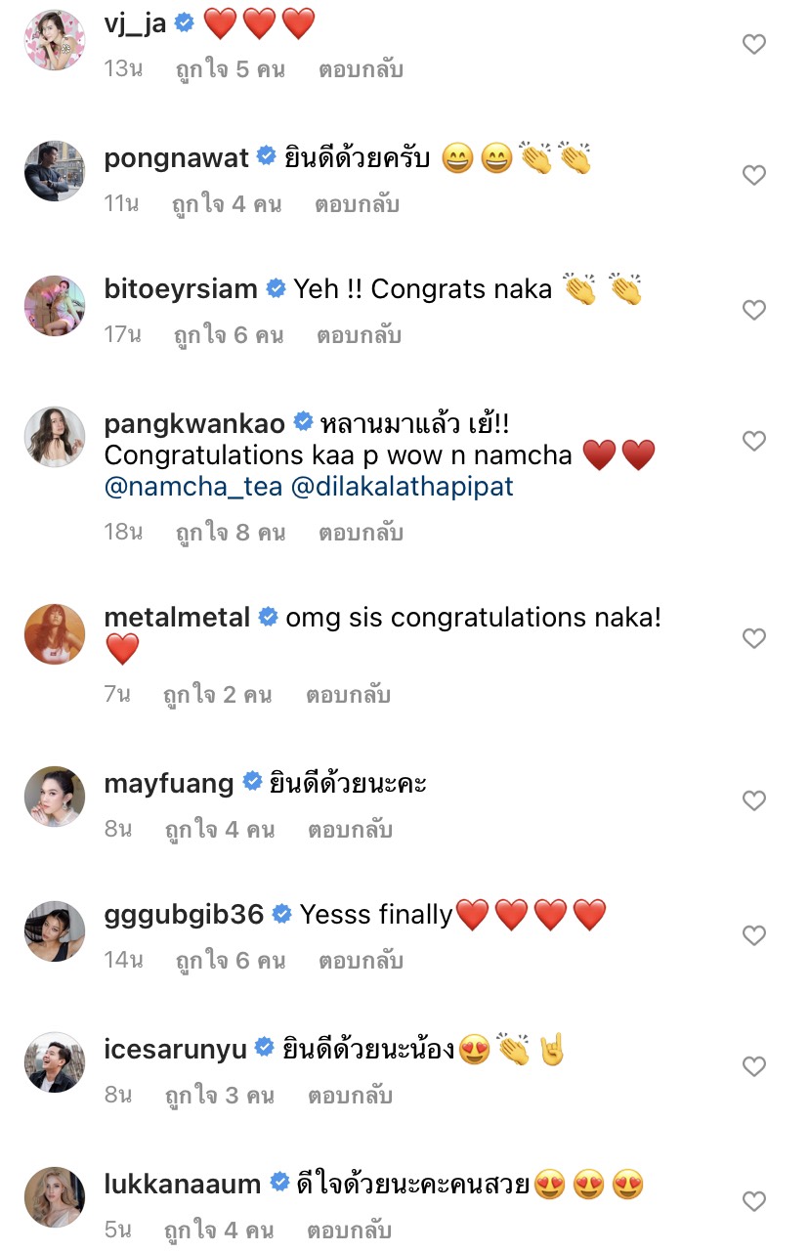Like gggubgib36's comment
809x1252 pixels.
[753, 934]
